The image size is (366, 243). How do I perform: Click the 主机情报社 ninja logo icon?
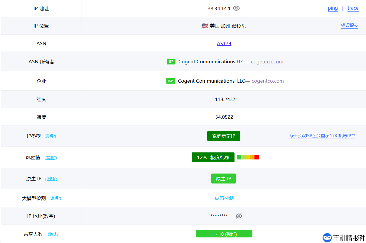[327, 238]
